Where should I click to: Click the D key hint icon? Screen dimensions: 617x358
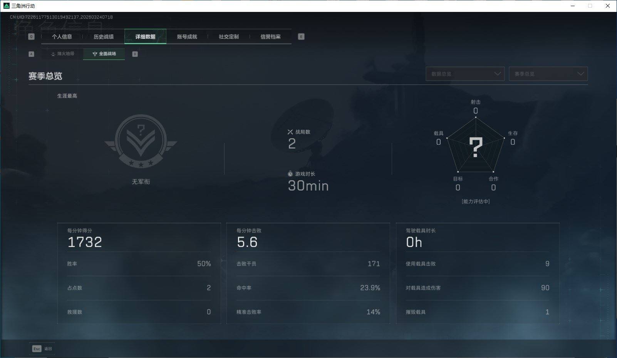pos(135,54)
